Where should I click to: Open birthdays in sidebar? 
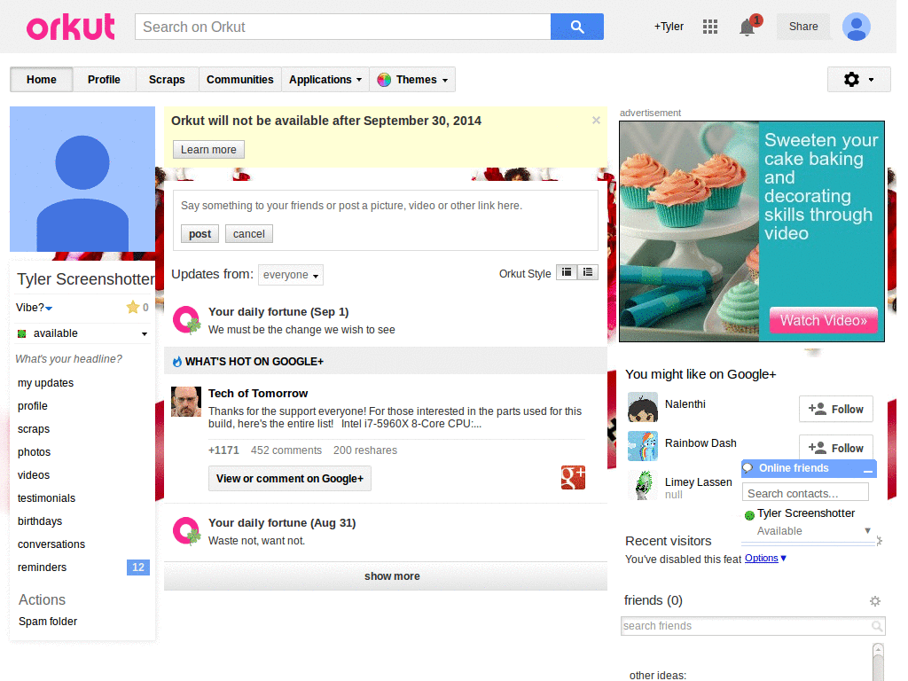pos(40,521)
